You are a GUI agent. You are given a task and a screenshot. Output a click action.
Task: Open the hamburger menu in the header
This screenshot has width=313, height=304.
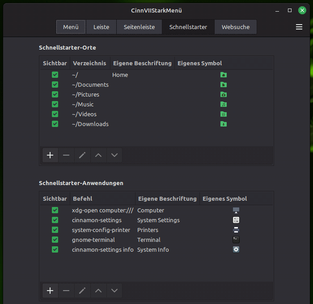point(299,27)
